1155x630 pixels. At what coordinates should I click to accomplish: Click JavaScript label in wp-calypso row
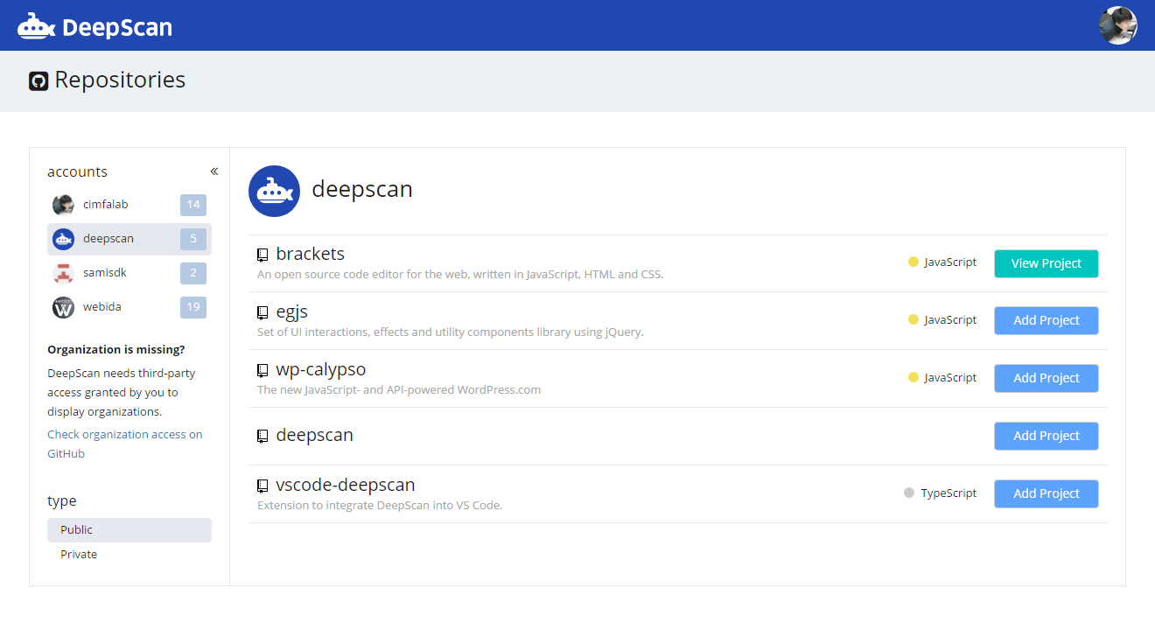tap(950, 378)
